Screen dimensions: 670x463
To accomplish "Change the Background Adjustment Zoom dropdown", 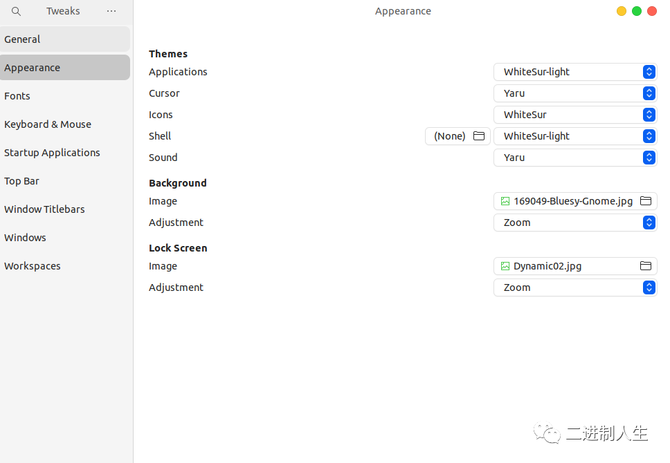I will click(574, 223).
